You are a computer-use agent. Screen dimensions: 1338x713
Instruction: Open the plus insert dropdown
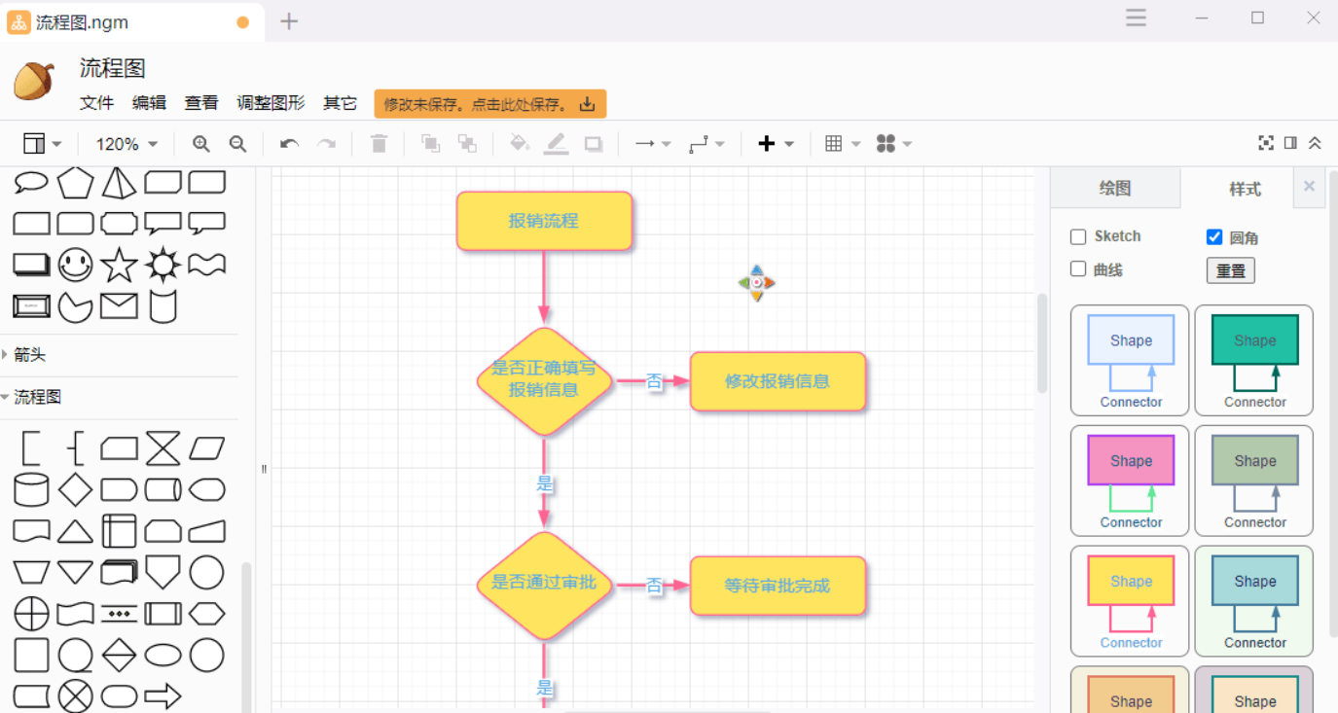(776, 144)
